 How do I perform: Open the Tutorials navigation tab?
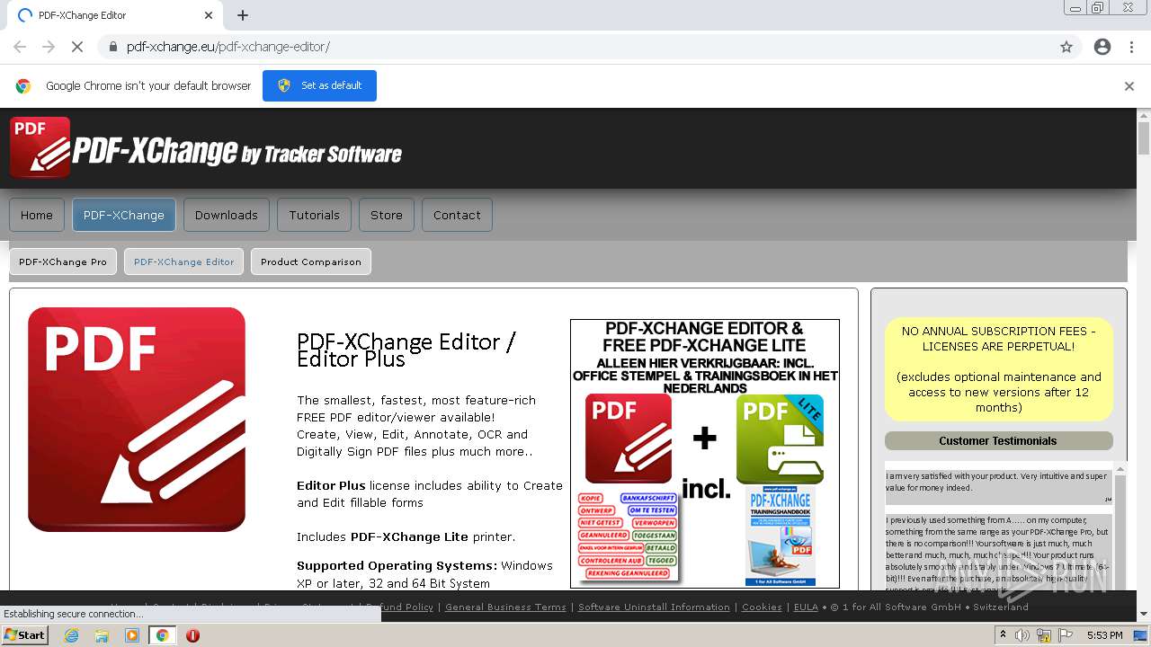pos(315,215)
